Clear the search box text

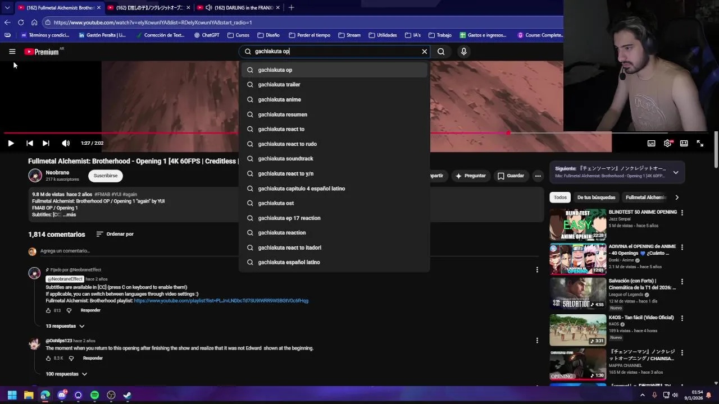424,52
